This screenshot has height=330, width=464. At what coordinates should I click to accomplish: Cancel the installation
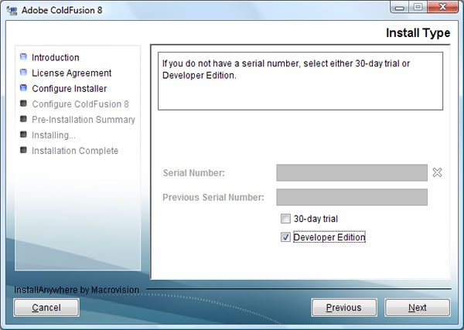click(46, 308)
